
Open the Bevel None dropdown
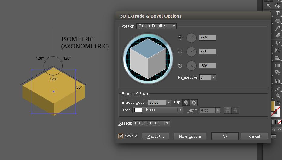click(x=158, y=110)
